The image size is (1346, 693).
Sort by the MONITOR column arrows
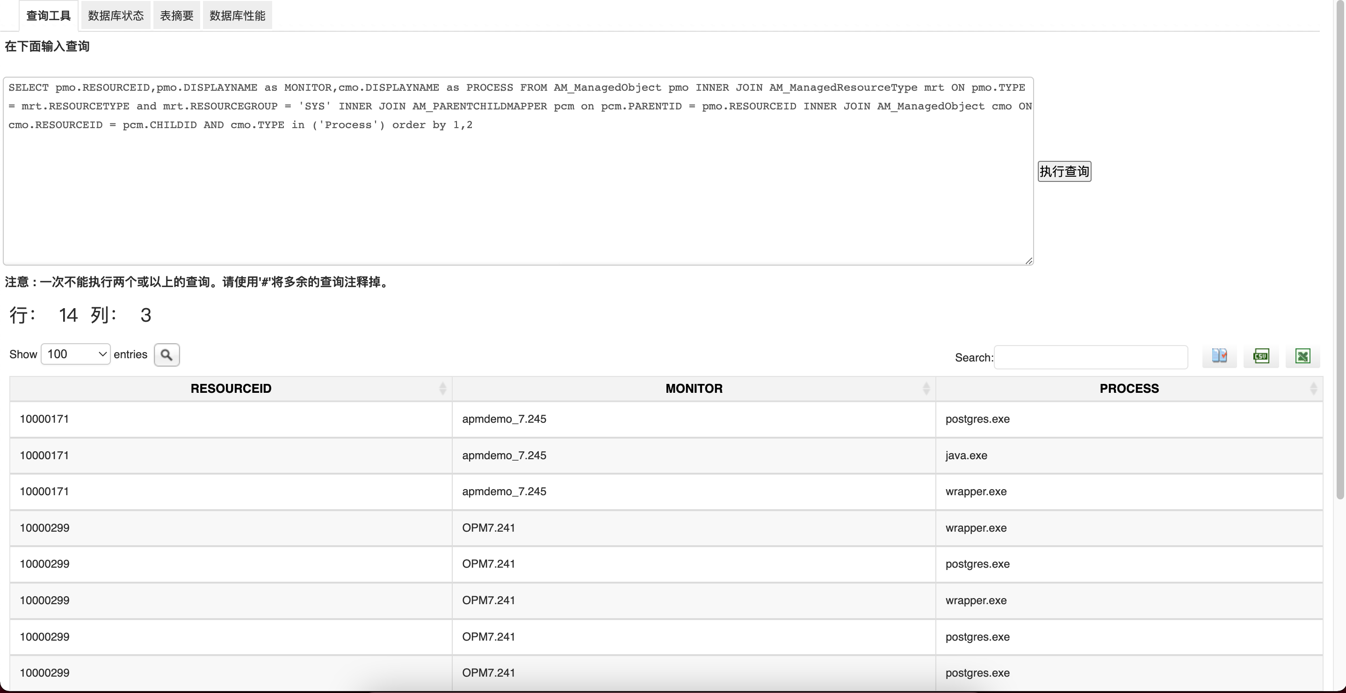pyautogui.click(x=926, y=388)
